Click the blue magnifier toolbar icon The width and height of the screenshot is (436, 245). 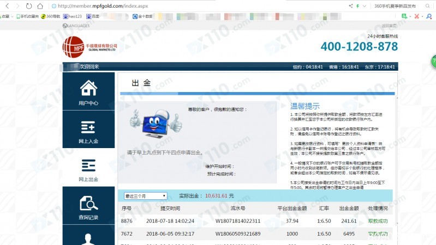click(x=429, y=16)
